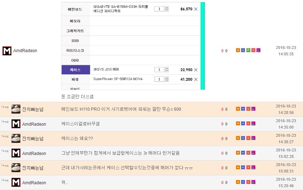Screen dimensions: 303x190
Task: Open the 진지빠는넘 username on the 15:08:31 comment
Action: pyautogui.click(x=33, y=168)
